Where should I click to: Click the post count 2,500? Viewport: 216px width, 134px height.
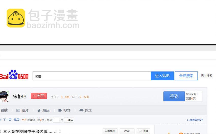(84, 97)
